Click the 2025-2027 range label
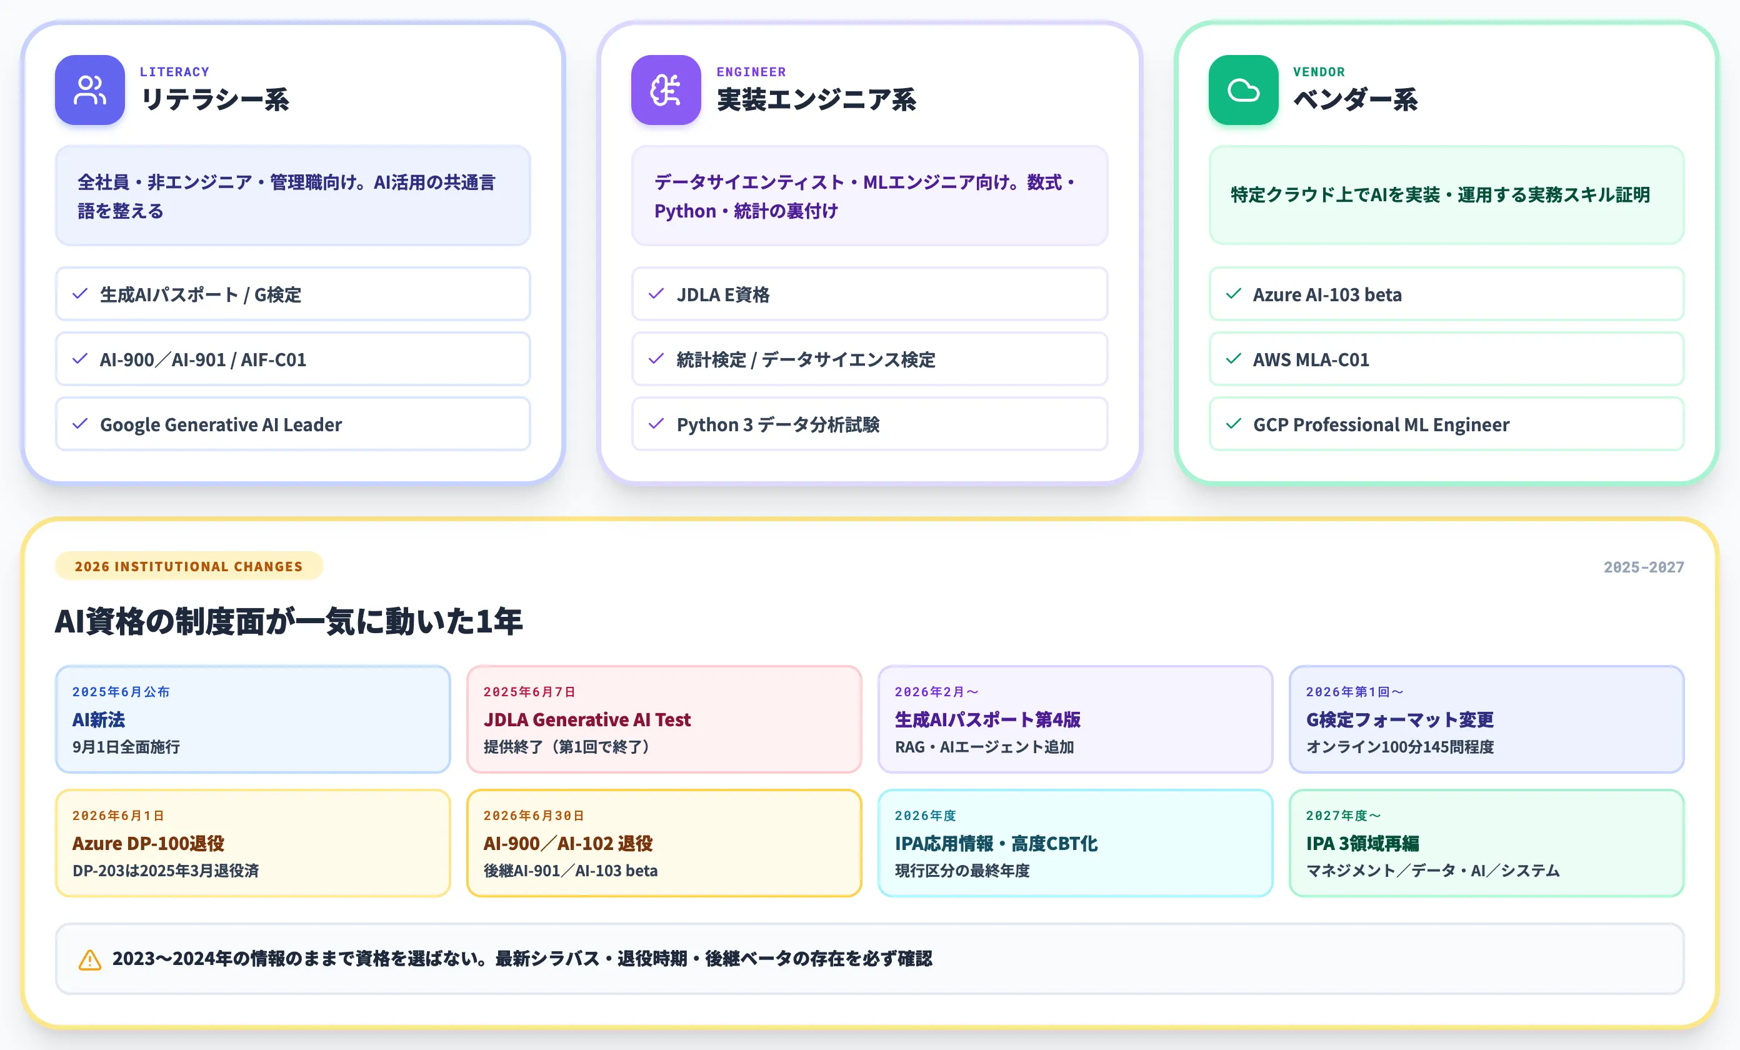 click(x=1643, y=567)
